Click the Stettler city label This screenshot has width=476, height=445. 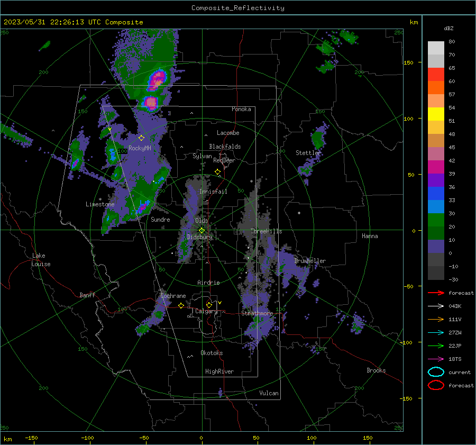[308, 153]
